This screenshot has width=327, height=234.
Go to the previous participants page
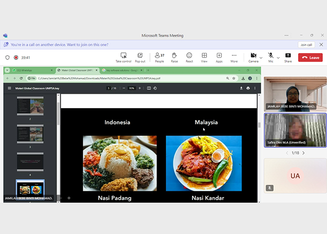click(x=287, y=153)
